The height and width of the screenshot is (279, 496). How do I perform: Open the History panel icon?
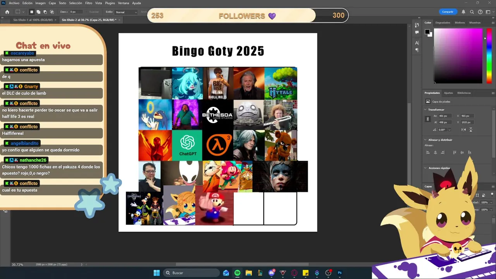(417, 25)
